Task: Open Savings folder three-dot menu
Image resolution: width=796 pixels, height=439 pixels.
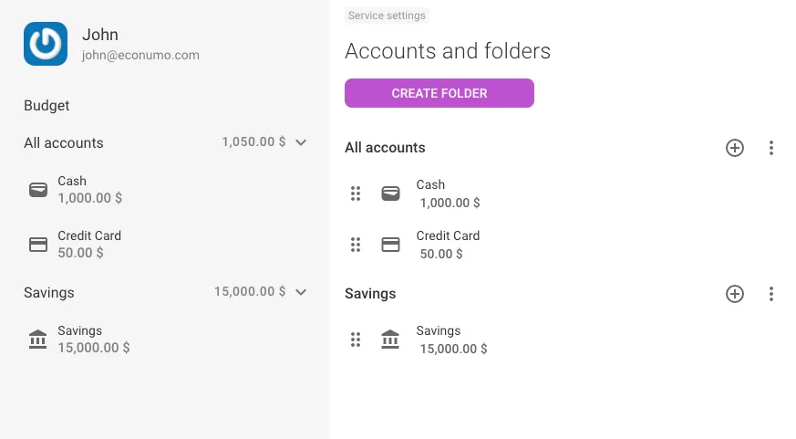Action: pos(770,294)
